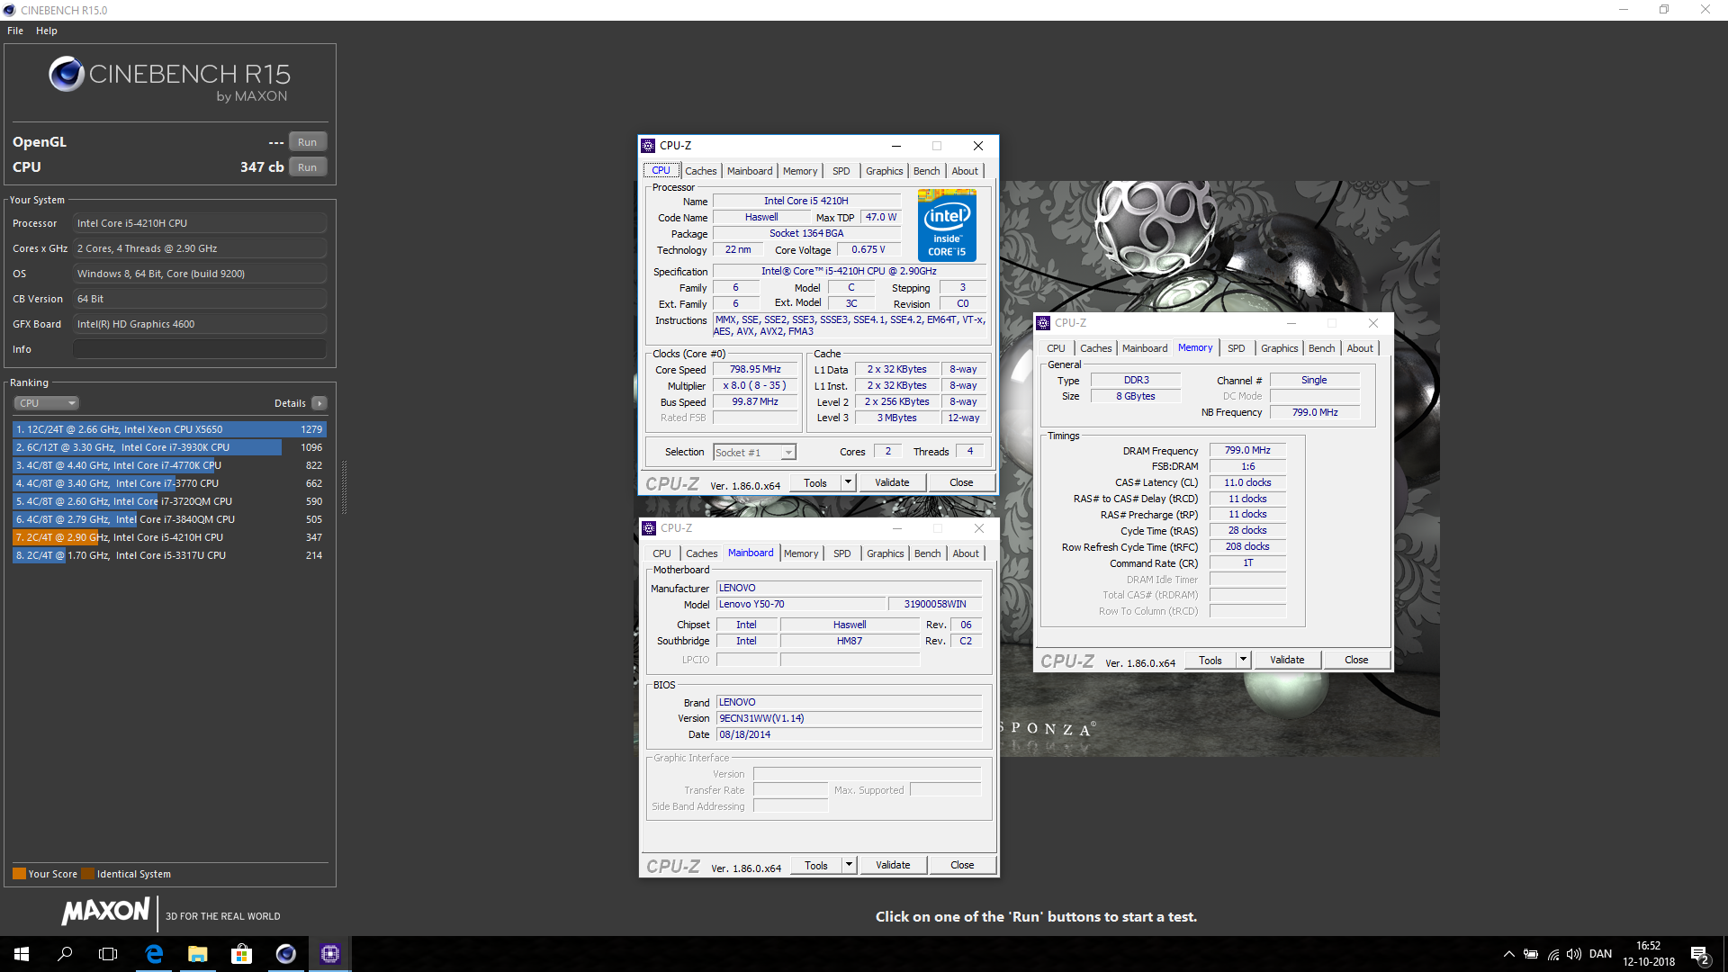Open Microsoft Store from the taskbar

(241, 954)
